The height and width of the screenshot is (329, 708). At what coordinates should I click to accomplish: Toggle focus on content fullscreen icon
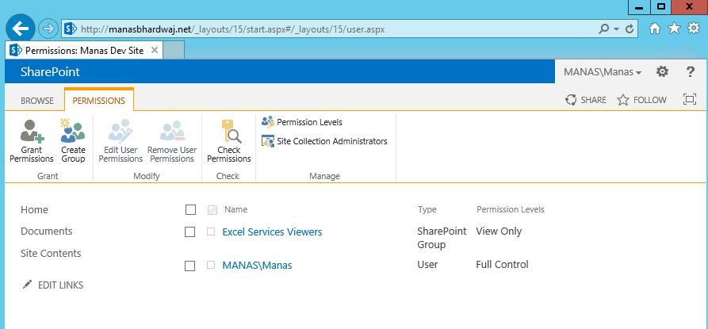[x=690, y=100]
